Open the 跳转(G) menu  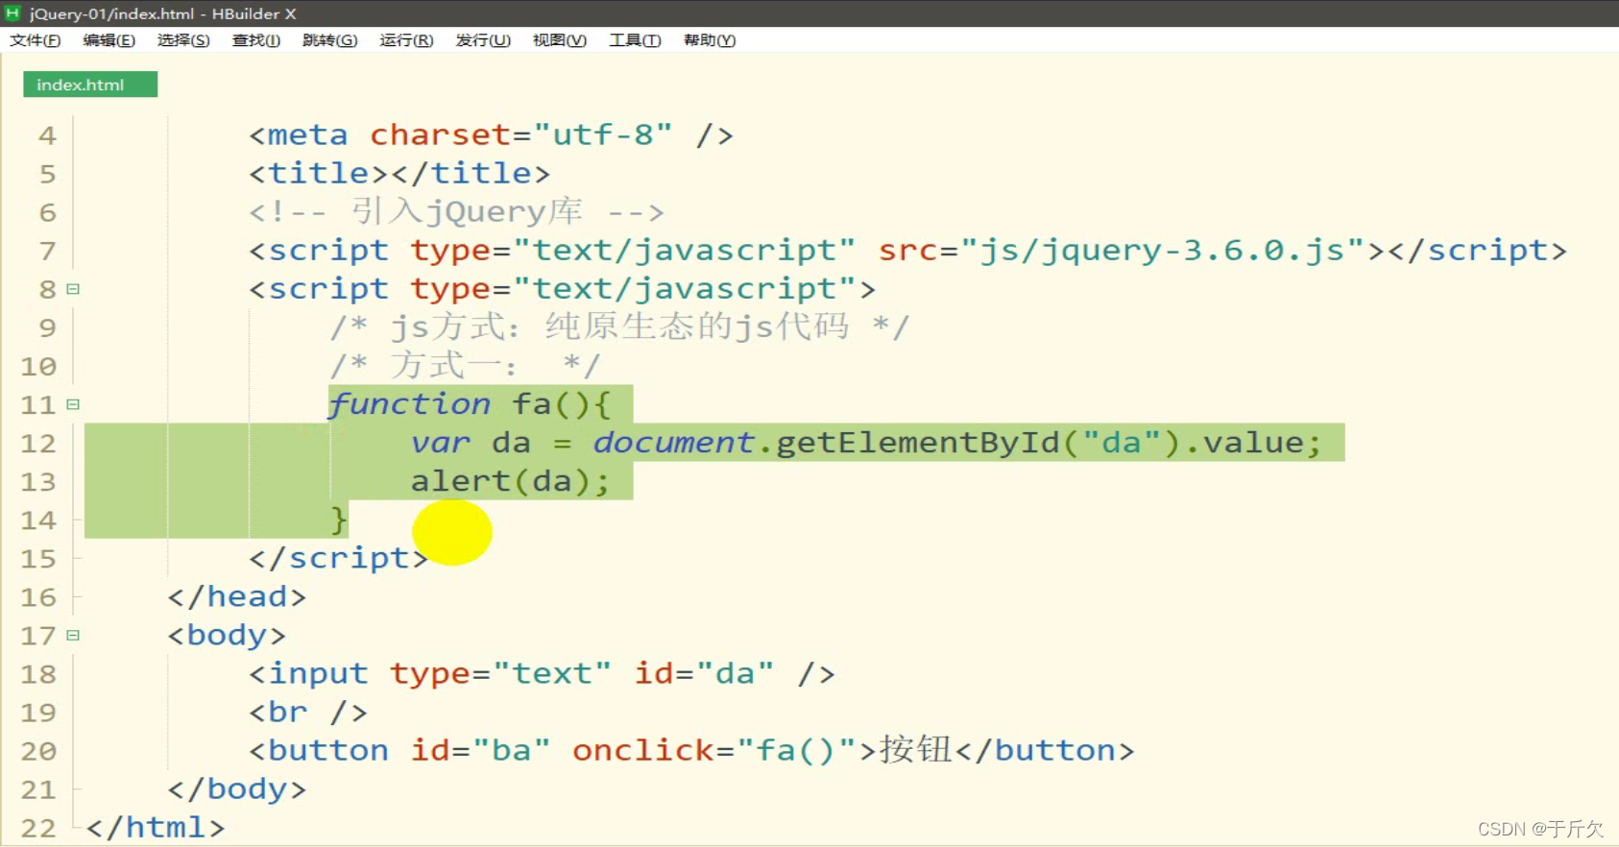coord(329,40)
